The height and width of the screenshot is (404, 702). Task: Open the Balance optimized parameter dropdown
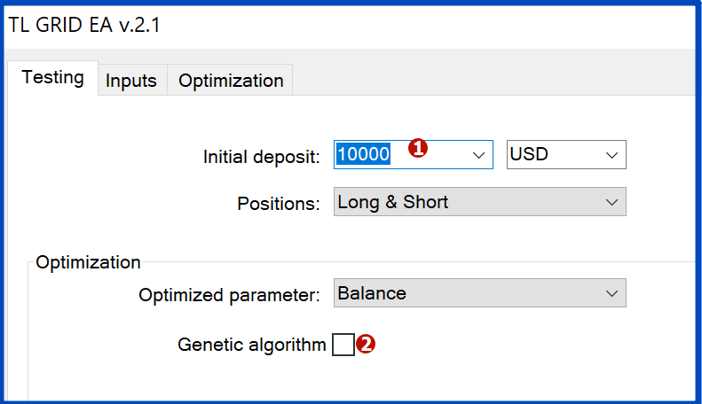point(479,293)
